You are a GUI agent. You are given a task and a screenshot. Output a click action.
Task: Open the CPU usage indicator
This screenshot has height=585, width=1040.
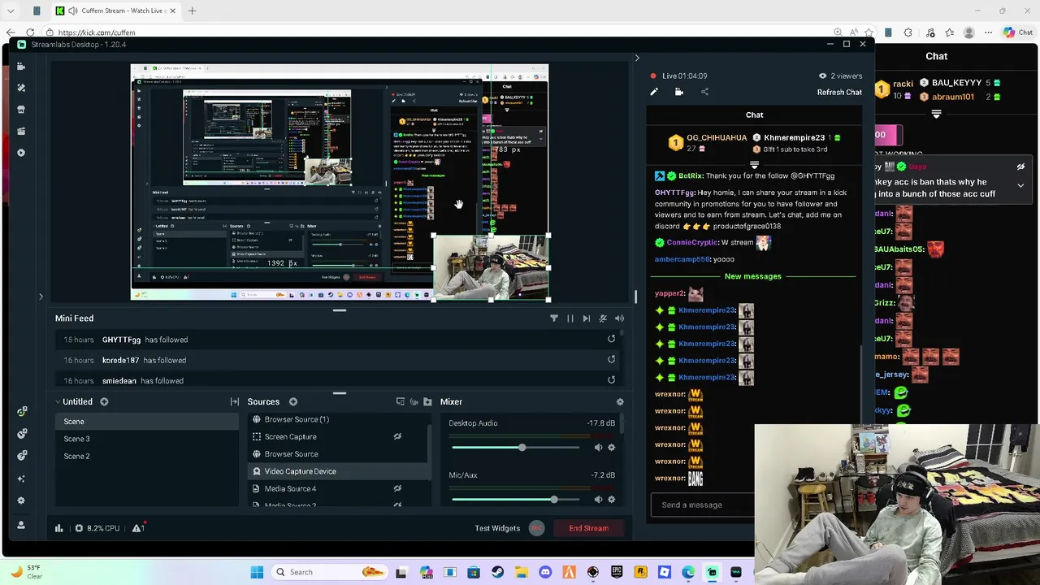(97, 528)
